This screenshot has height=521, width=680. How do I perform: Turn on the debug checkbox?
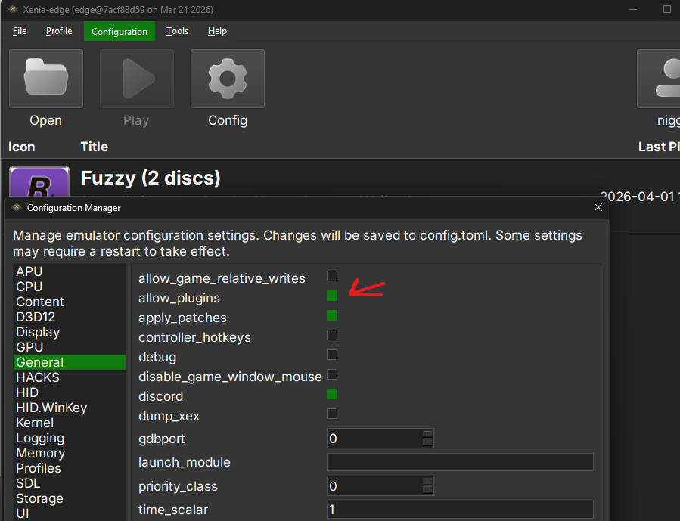point(332,355)
